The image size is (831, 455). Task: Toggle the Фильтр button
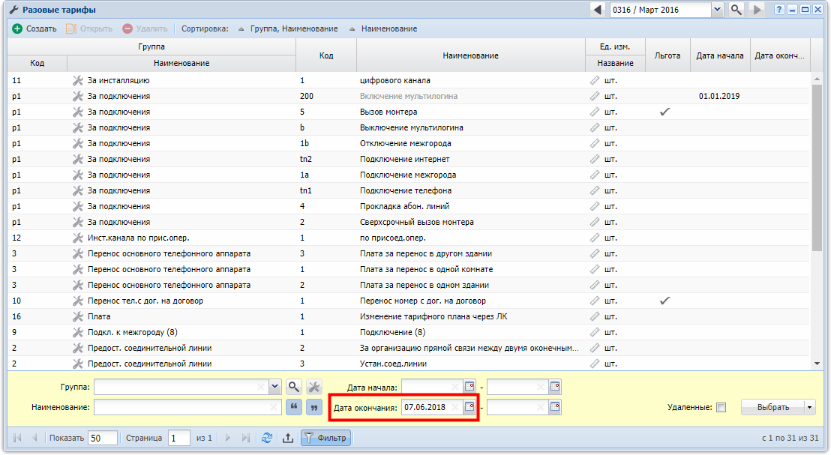325,438
